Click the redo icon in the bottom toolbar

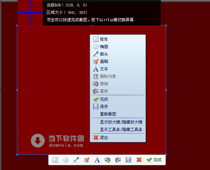pyautogui.click(x=118, y=160)
